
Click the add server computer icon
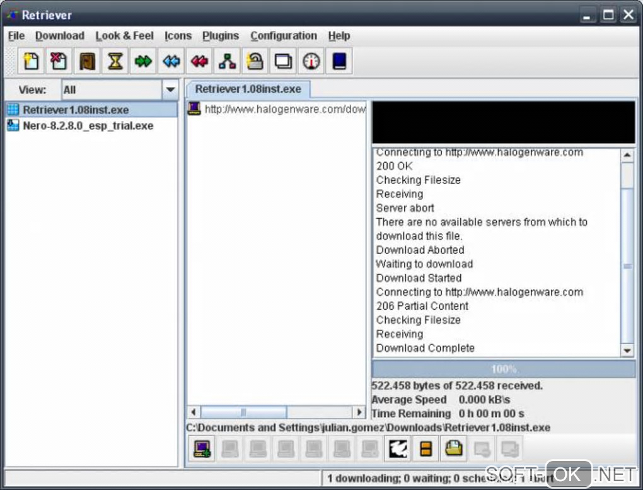point(202,449)
